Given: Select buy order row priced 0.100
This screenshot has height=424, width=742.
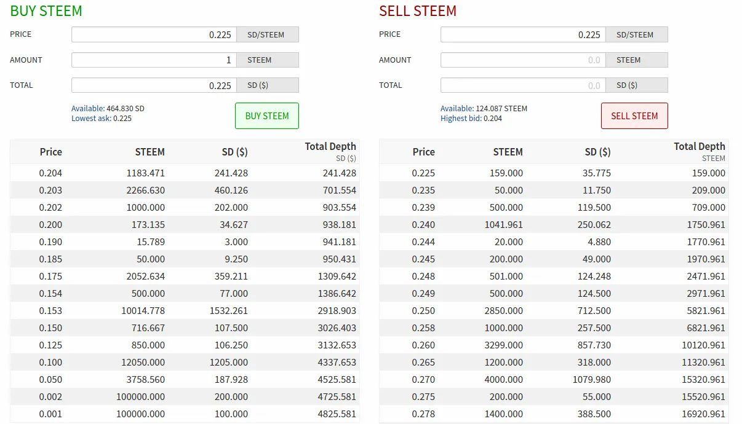Looking at the screenshot, I should (185, 363).
